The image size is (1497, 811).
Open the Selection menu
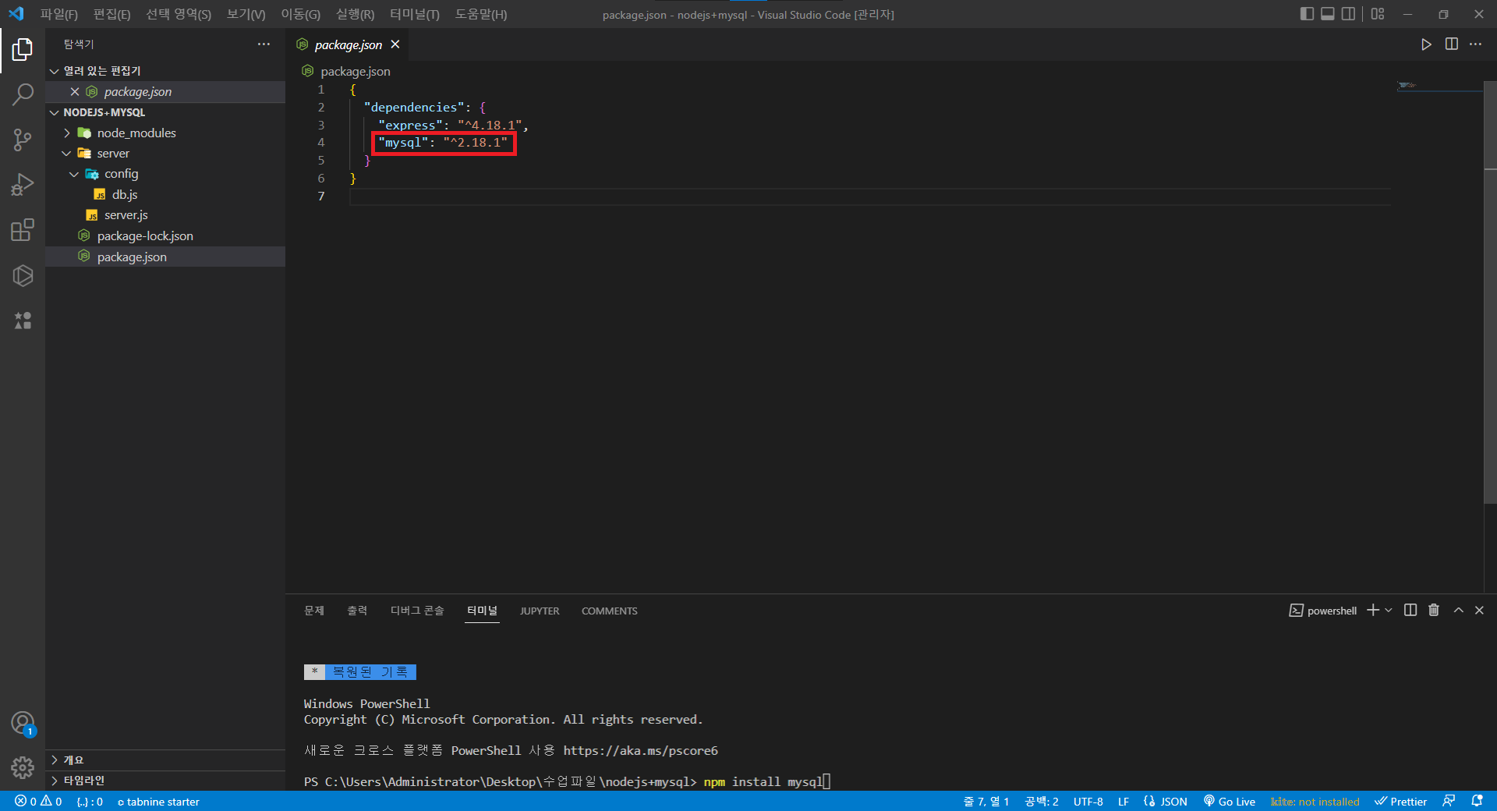click(x=179, y=14)
